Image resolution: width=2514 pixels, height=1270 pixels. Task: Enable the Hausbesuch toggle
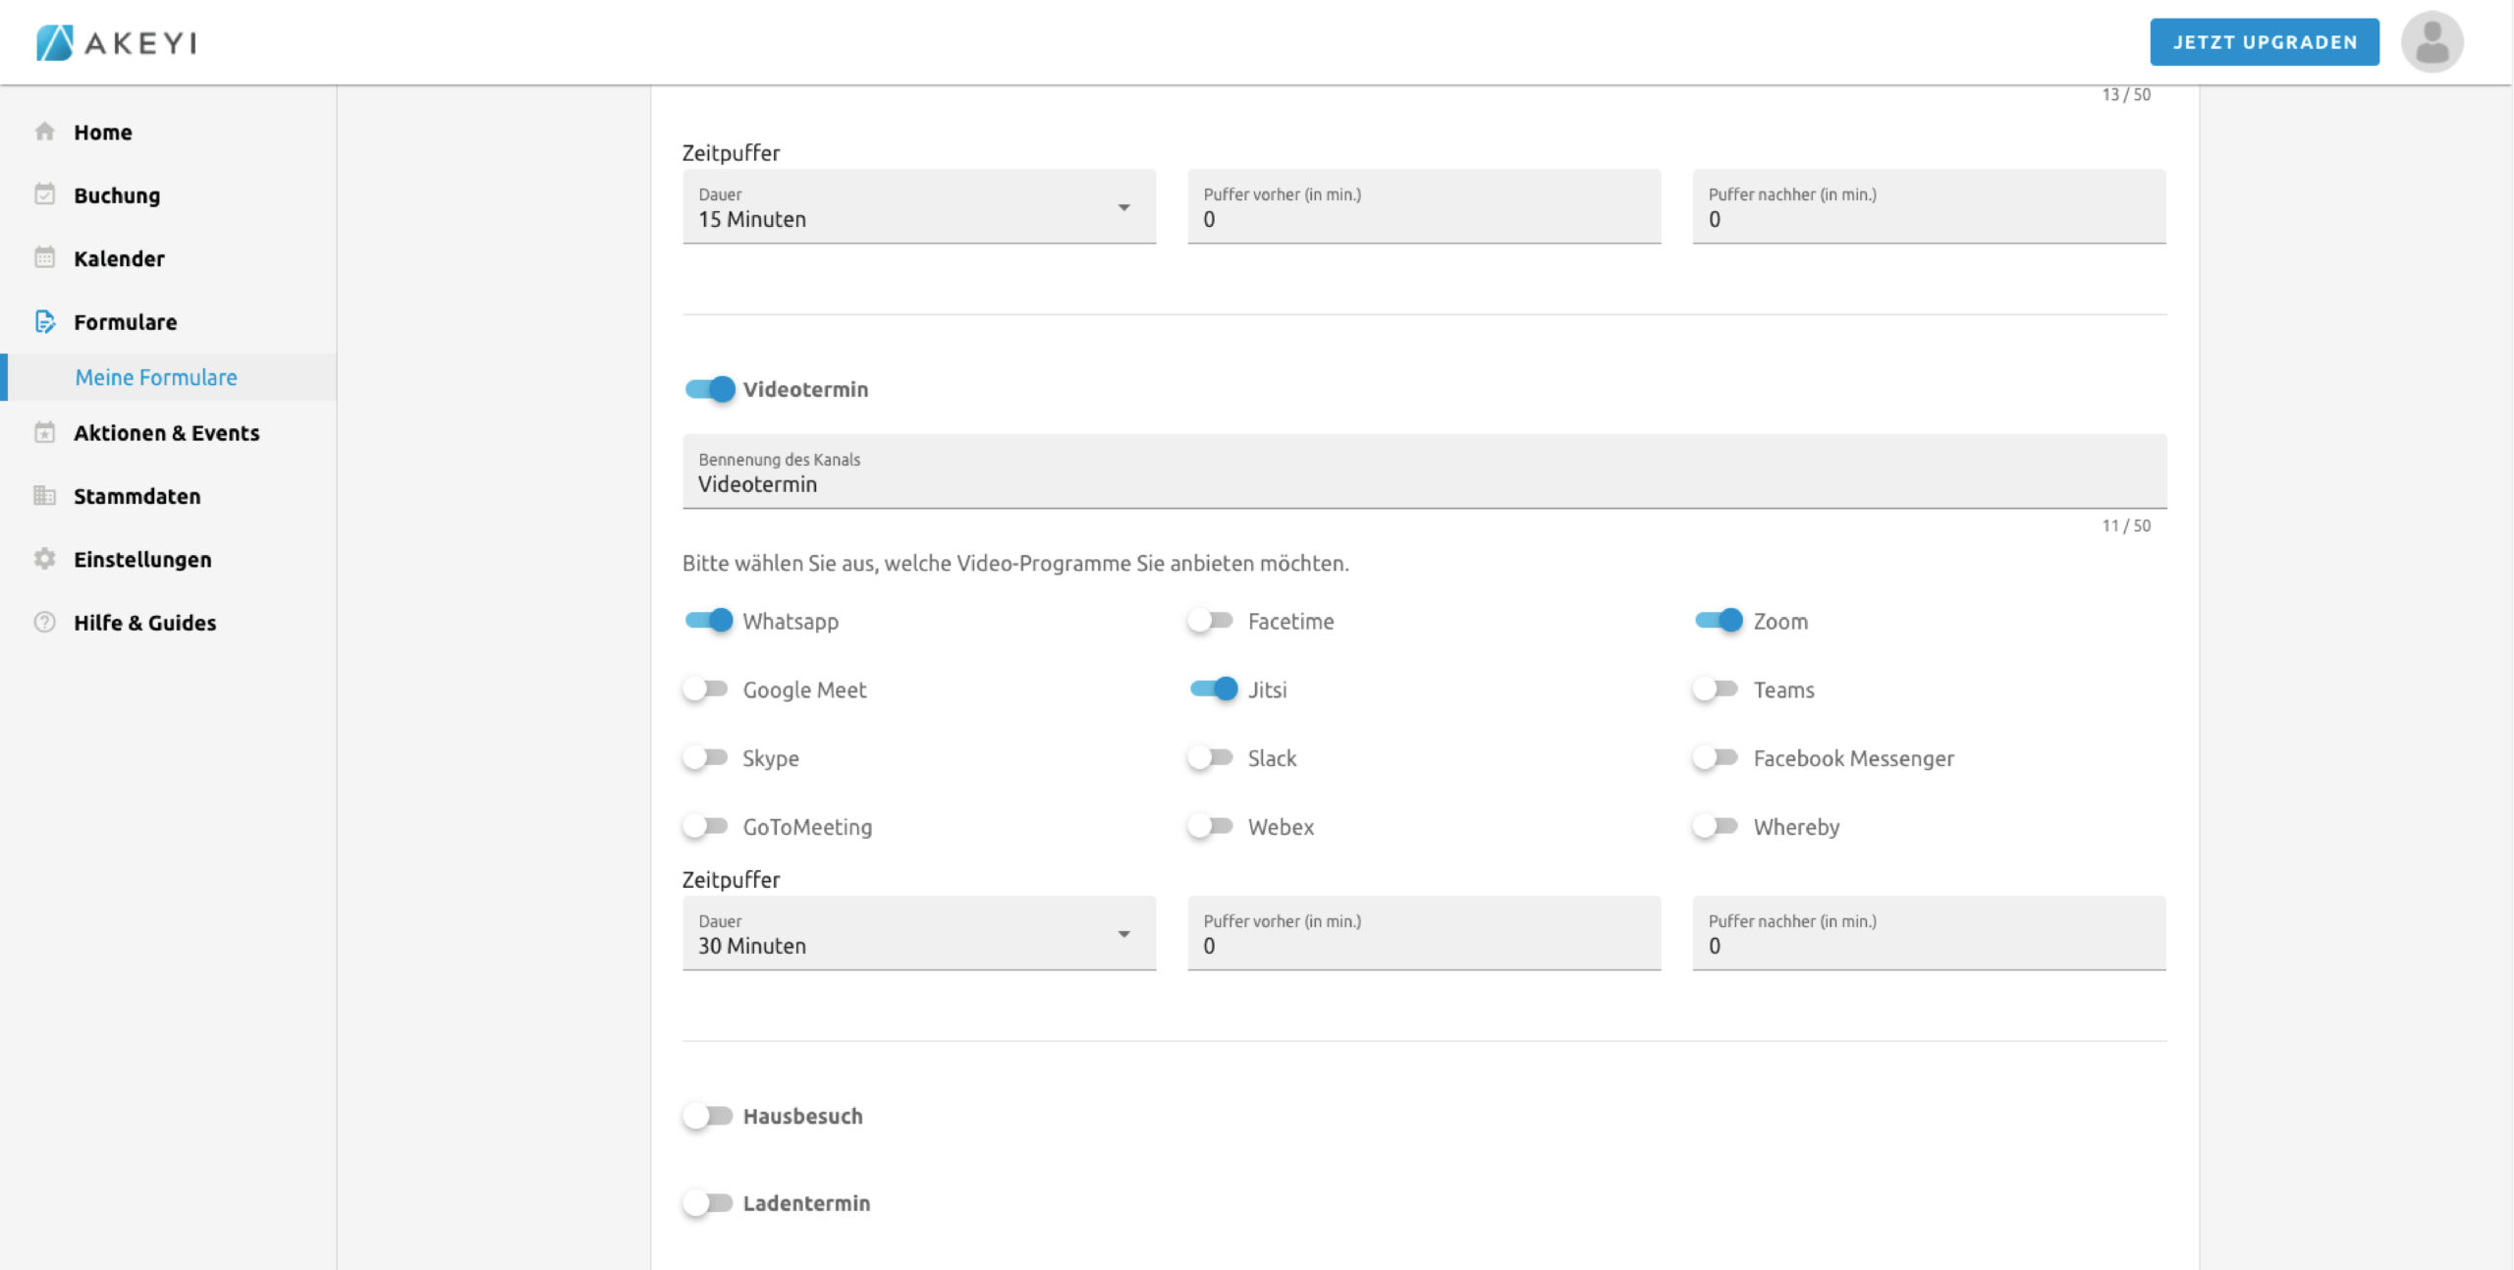click(708, 1117)
